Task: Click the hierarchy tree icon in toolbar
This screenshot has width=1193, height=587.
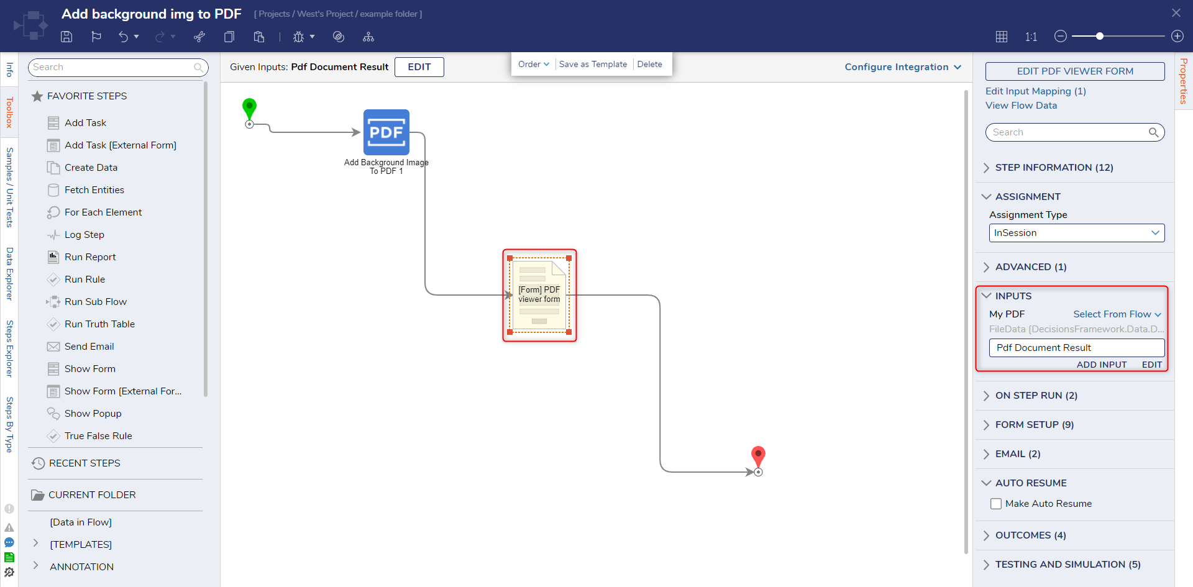Action: (368, 37)
